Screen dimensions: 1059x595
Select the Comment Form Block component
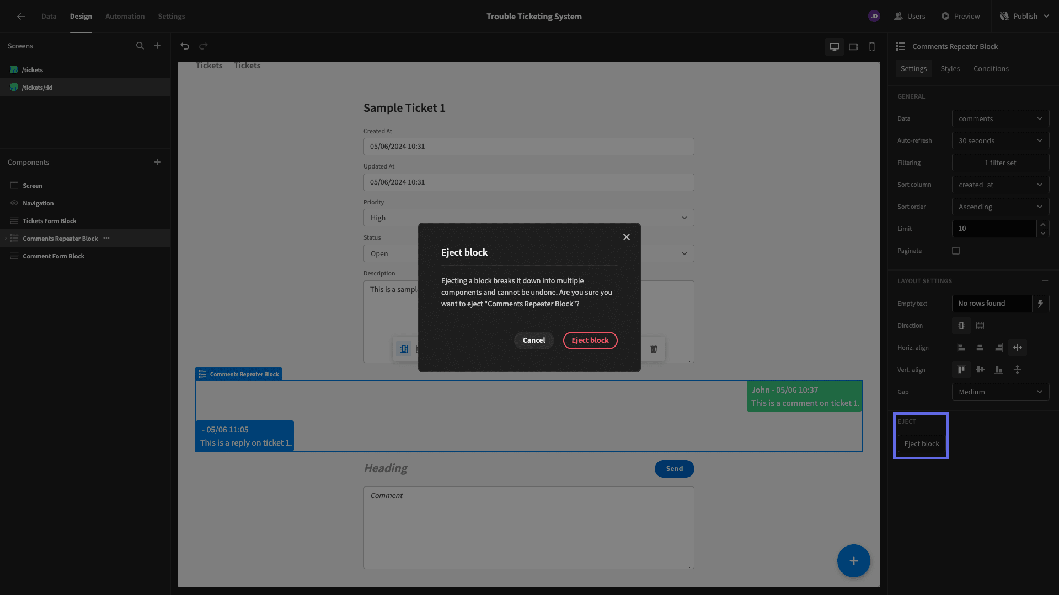[85, 256]
